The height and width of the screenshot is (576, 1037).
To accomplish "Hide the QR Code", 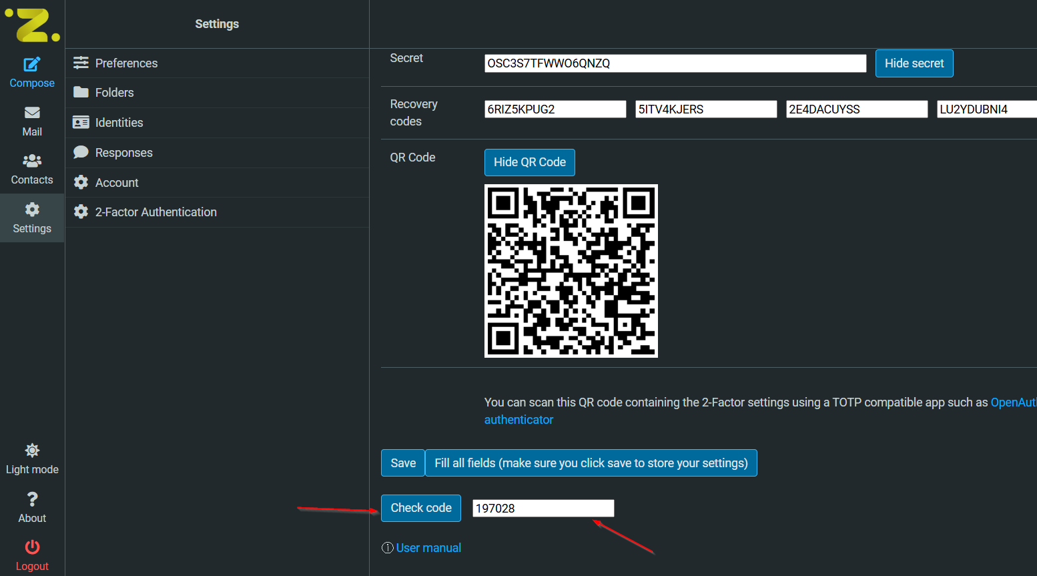I will tap(529, 162).
